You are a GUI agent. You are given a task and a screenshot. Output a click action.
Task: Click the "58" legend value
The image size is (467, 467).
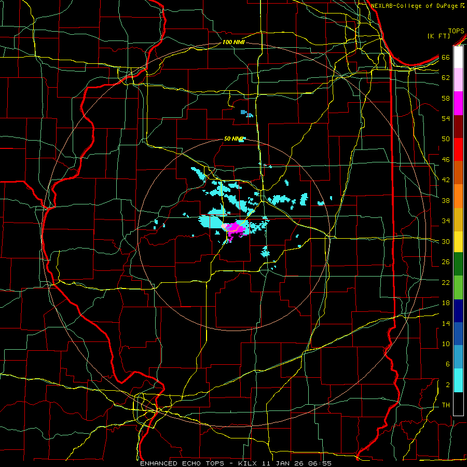(x=446, y=98)
